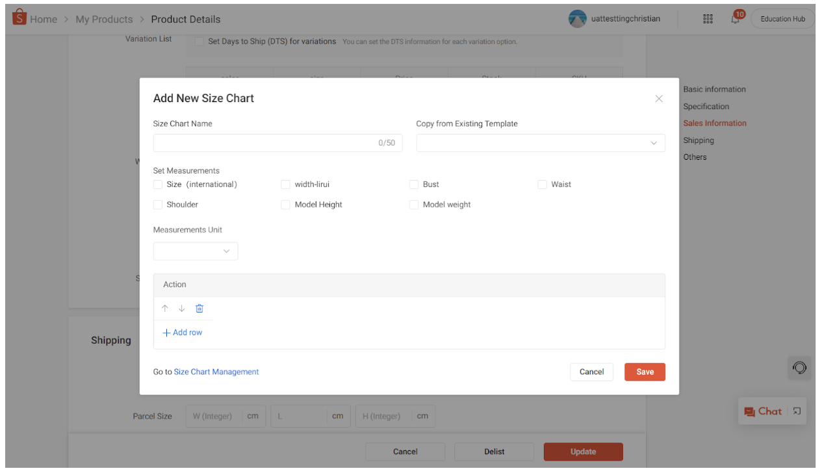Click the Shopee logo icon

pos(18,18)
